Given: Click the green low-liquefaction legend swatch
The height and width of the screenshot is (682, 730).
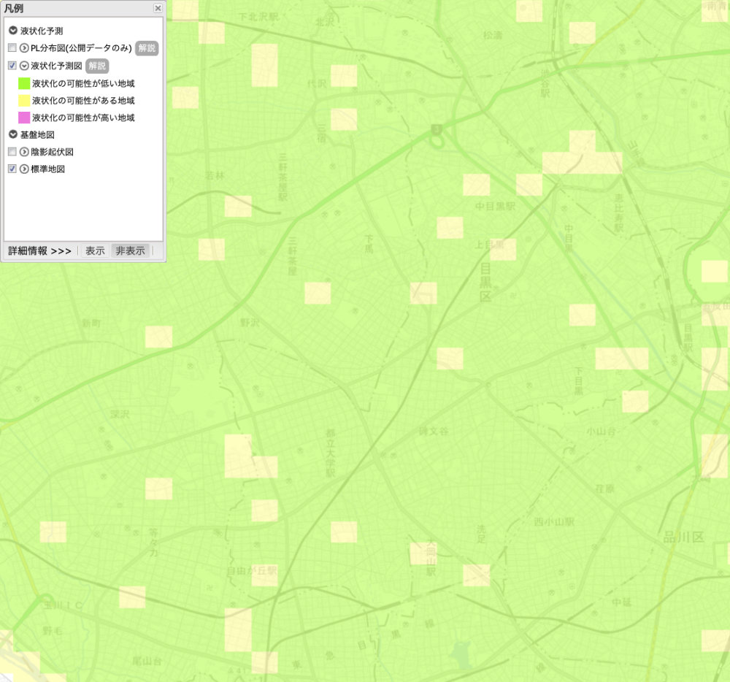Looking at the screenshot, I should click(x=24, y=83).
